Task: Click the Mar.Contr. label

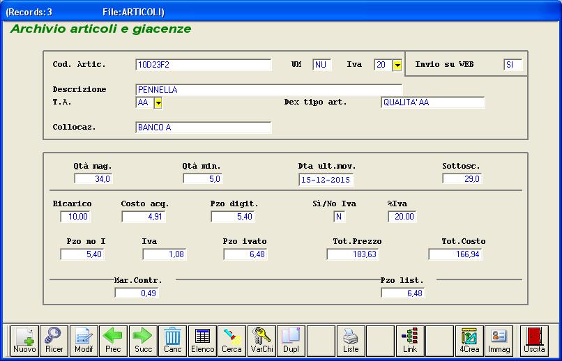Action: (138, 280)
